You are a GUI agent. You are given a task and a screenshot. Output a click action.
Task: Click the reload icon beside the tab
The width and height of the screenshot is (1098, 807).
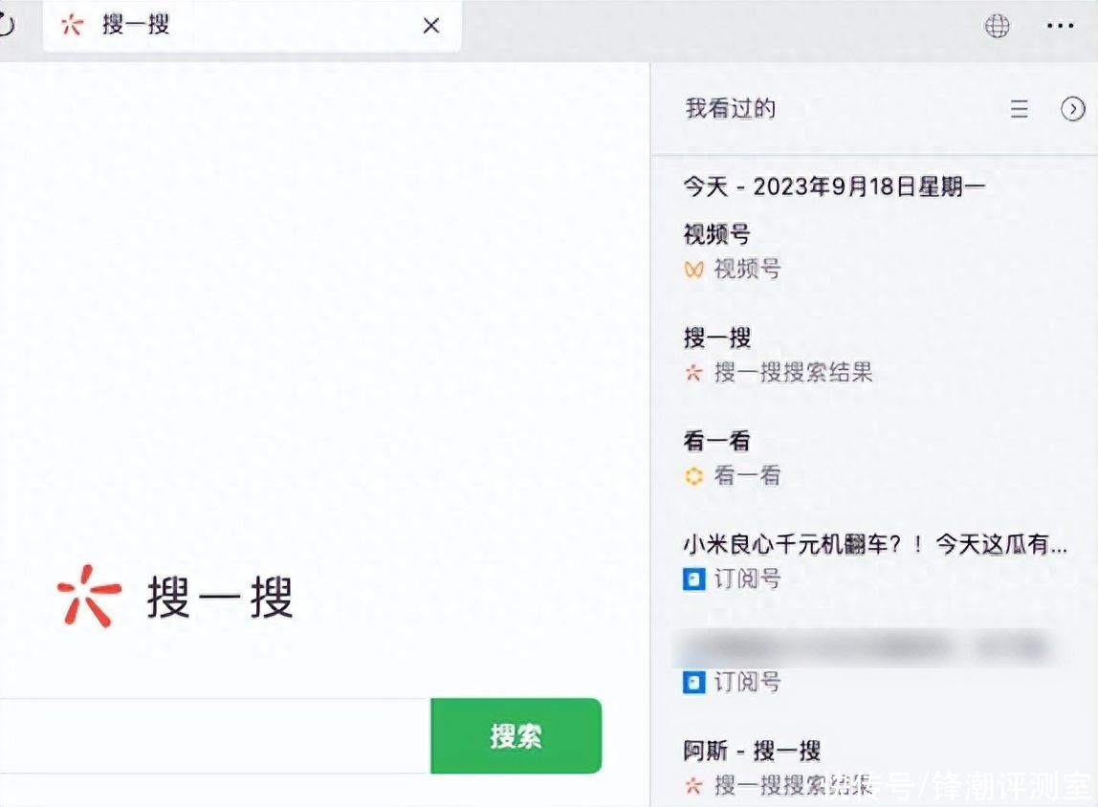pos(6,25)
